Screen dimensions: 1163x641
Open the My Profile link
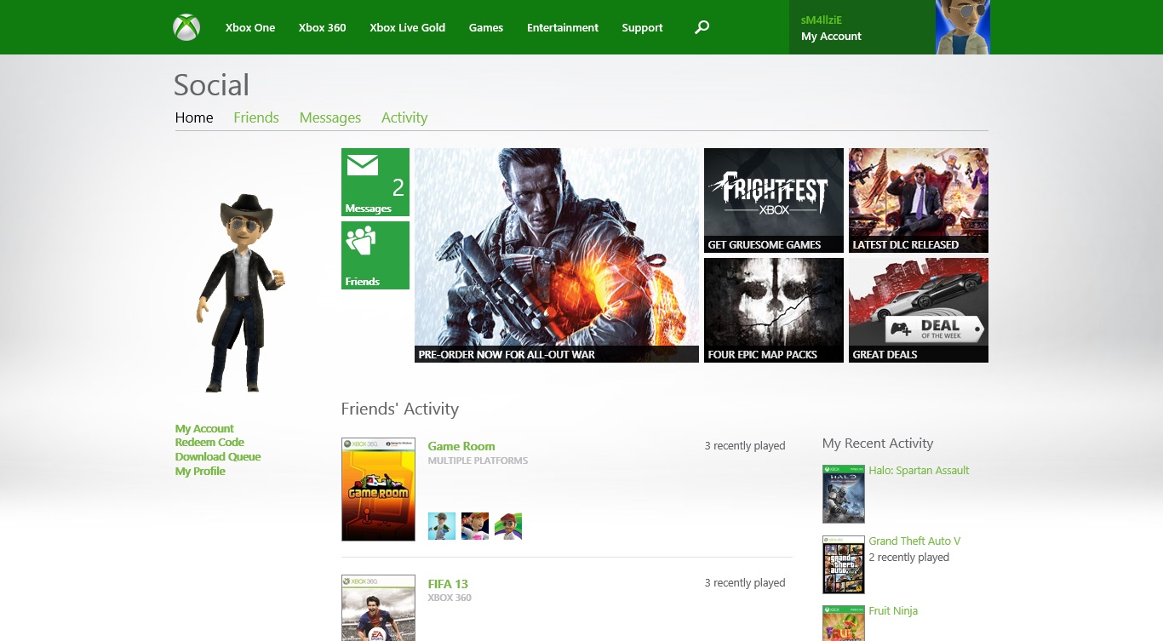coord(200,471)
